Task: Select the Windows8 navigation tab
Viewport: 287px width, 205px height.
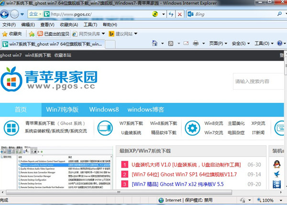Action: (x=104, y=109)
